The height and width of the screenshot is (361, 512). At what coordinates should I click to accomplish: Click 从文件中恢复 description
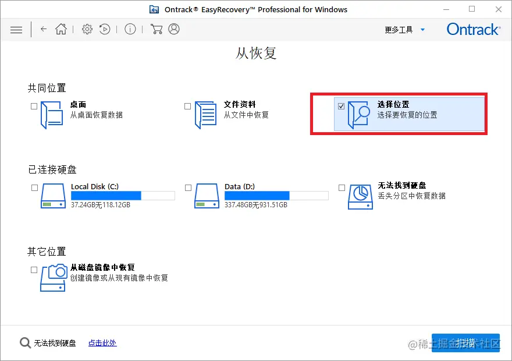point(246,115)
